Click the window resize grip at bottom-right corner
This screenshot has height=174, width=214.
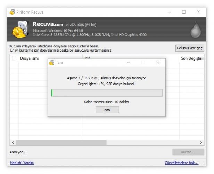(x=204, y=164)
